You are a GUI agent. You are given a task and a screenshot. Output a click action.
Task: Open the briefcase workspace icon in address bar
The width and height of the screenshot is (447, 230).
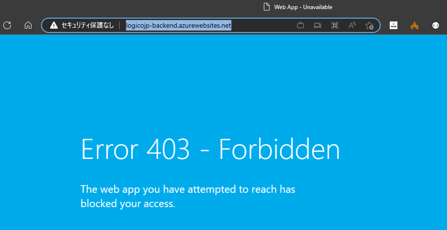pos(301,25)
